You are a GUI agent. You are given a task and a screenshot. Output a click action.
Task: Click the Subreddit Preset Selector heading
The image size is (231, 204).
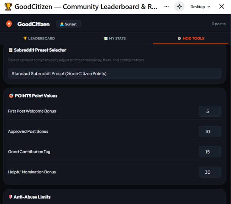coord(40,50)
